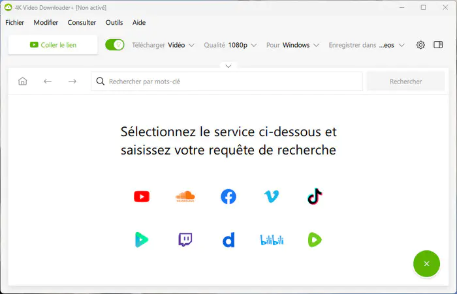Close the 4K Video Downloader window

pyautogui.click(x=445, y=8)
